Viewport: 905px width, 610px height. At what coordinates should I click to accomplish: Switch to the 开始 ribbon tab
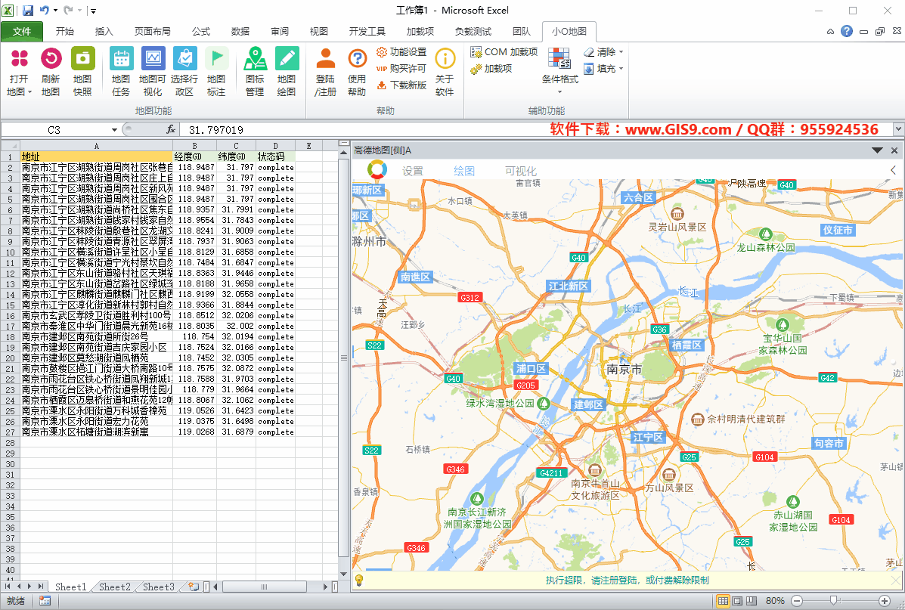[65, 31]
